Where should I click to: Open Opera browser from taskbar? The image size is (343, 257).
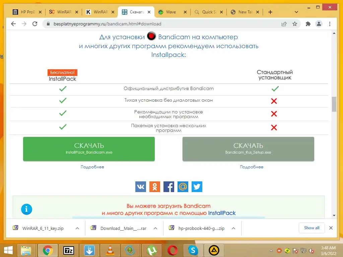173,250
